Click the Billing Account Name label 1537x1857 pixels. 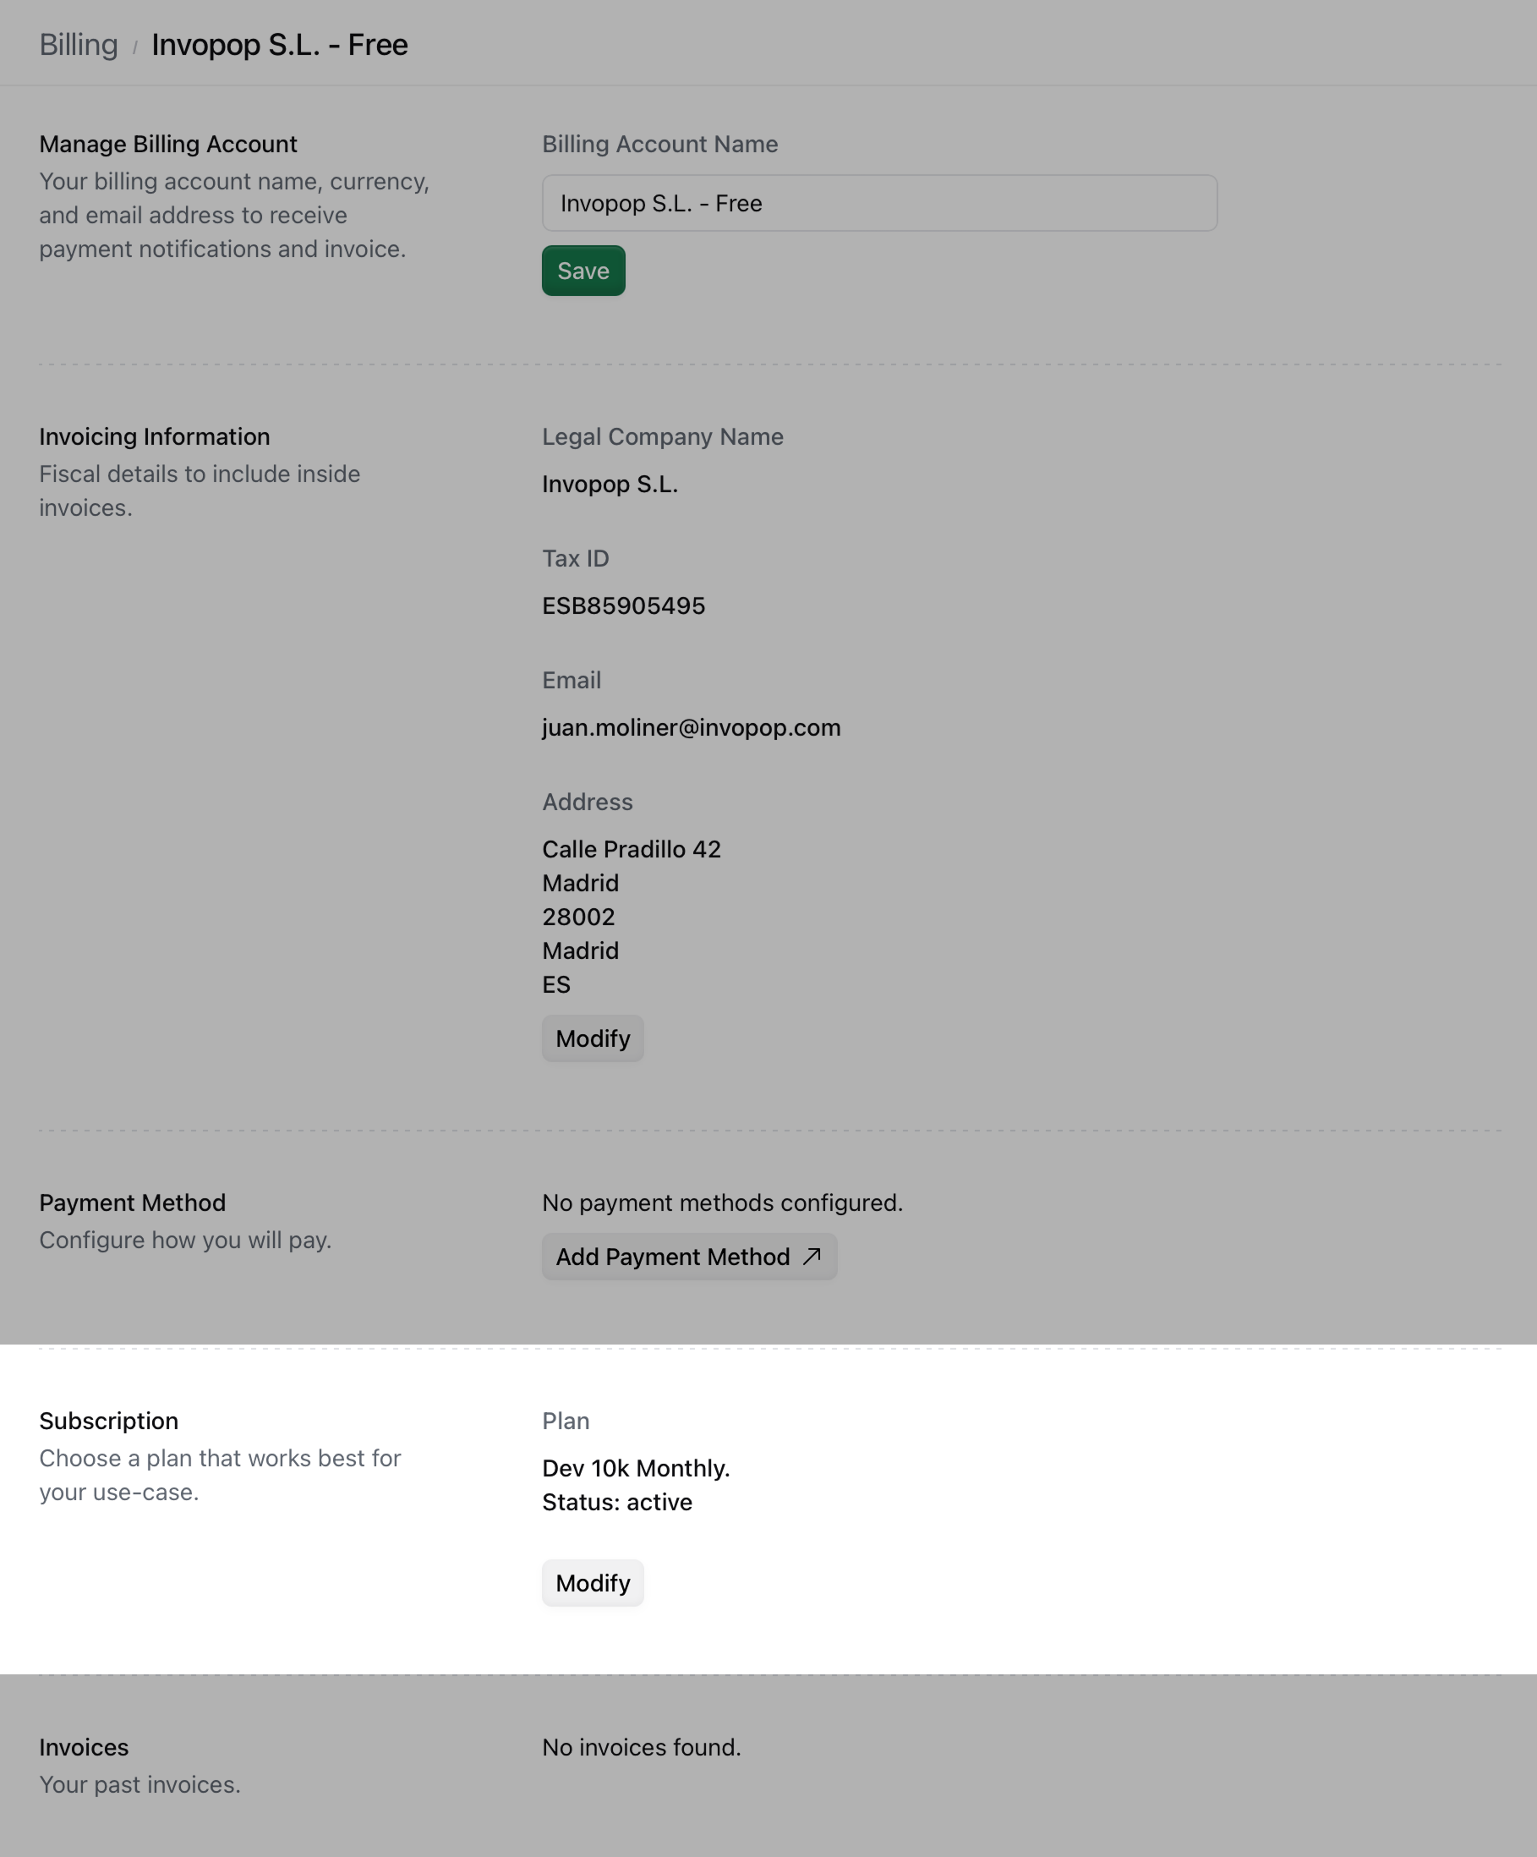coord(660,144)
